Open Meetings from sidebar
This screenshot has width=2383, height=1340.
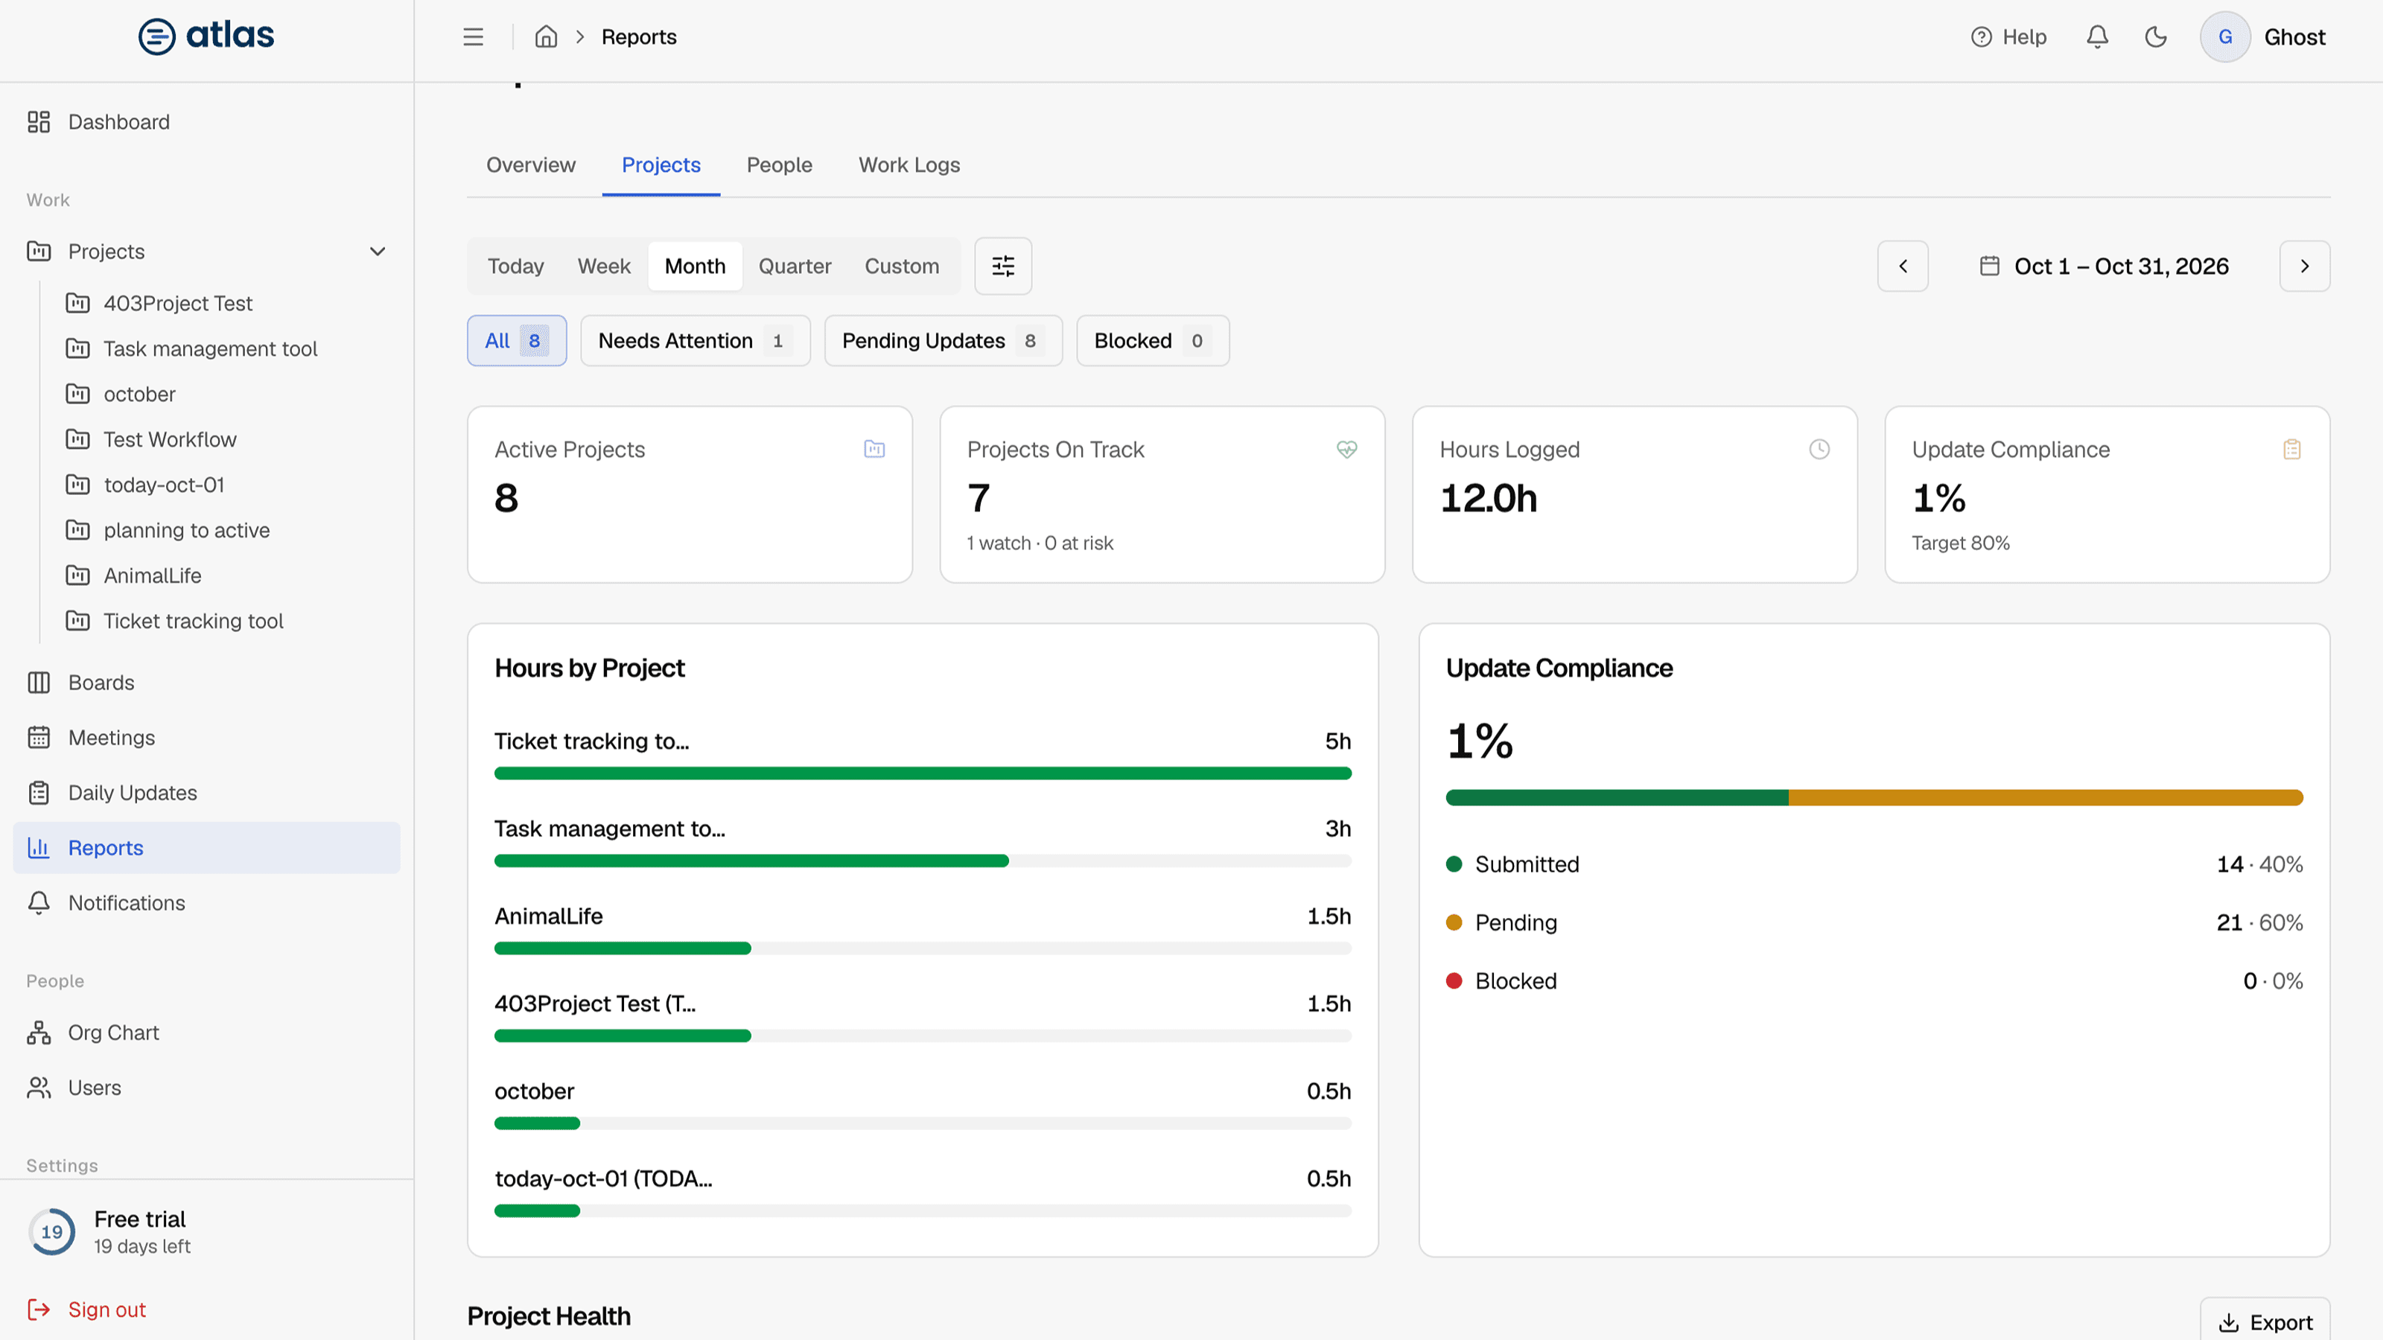pos(207,738)
